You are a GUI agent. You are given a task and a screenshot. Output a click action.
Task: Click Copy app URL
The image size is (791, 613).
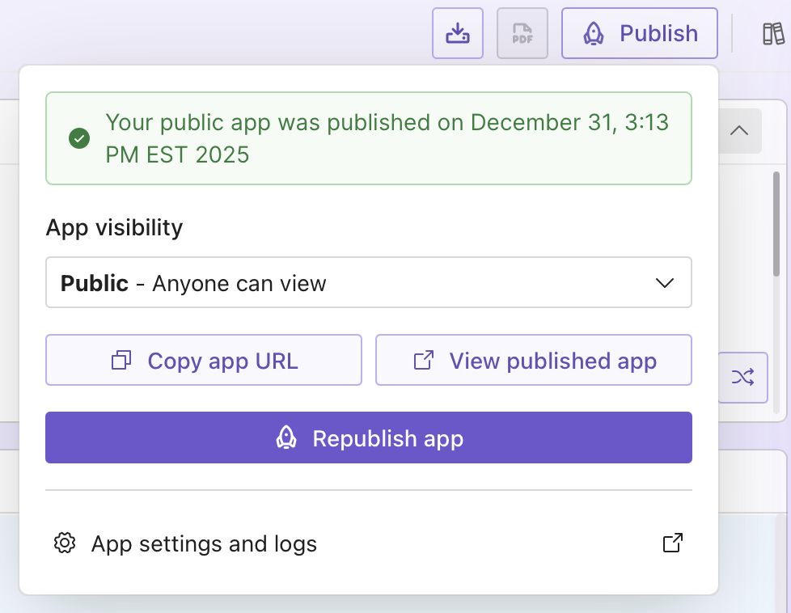pyautogui.click(x=203, y=361)
